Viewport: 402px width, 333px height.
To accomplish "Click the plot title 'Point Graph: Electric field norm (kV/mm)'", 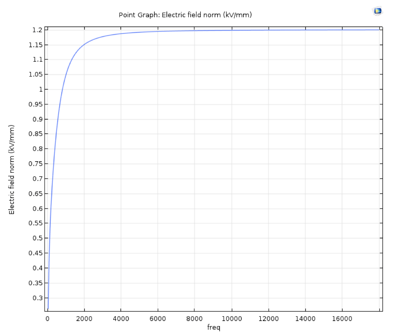I will pyautogui.click(x=185, y=15).
